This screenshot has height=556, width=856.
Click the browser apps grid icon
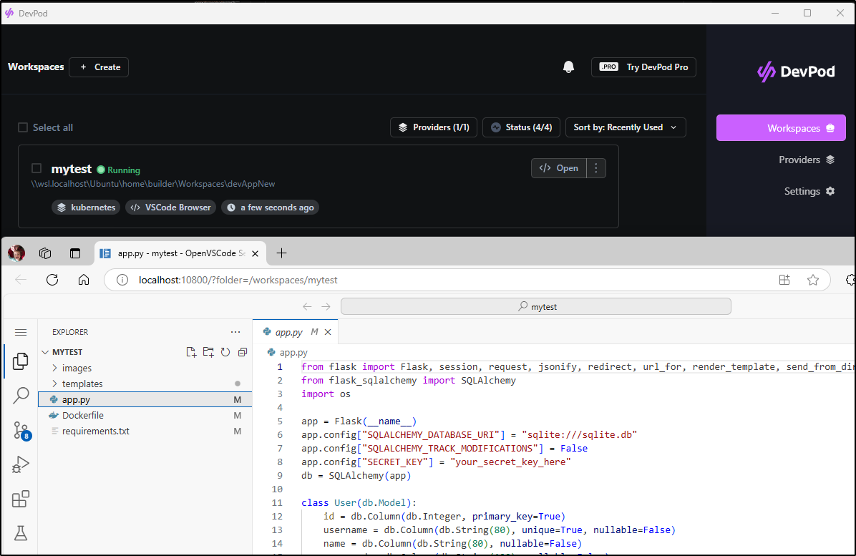[784, 280]
